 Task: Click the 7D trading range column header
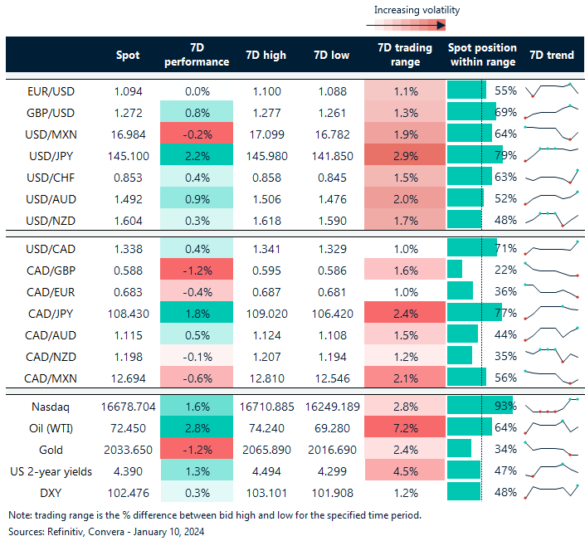[x=404, y=55]
